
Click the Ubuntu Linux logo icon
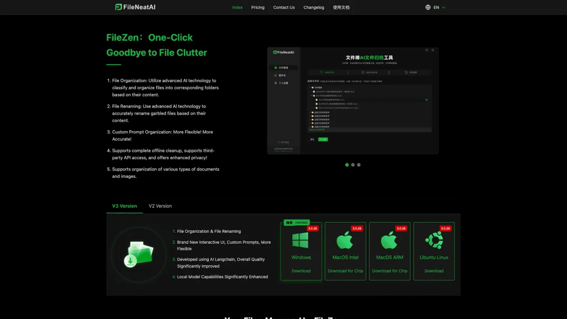[434, 240]
